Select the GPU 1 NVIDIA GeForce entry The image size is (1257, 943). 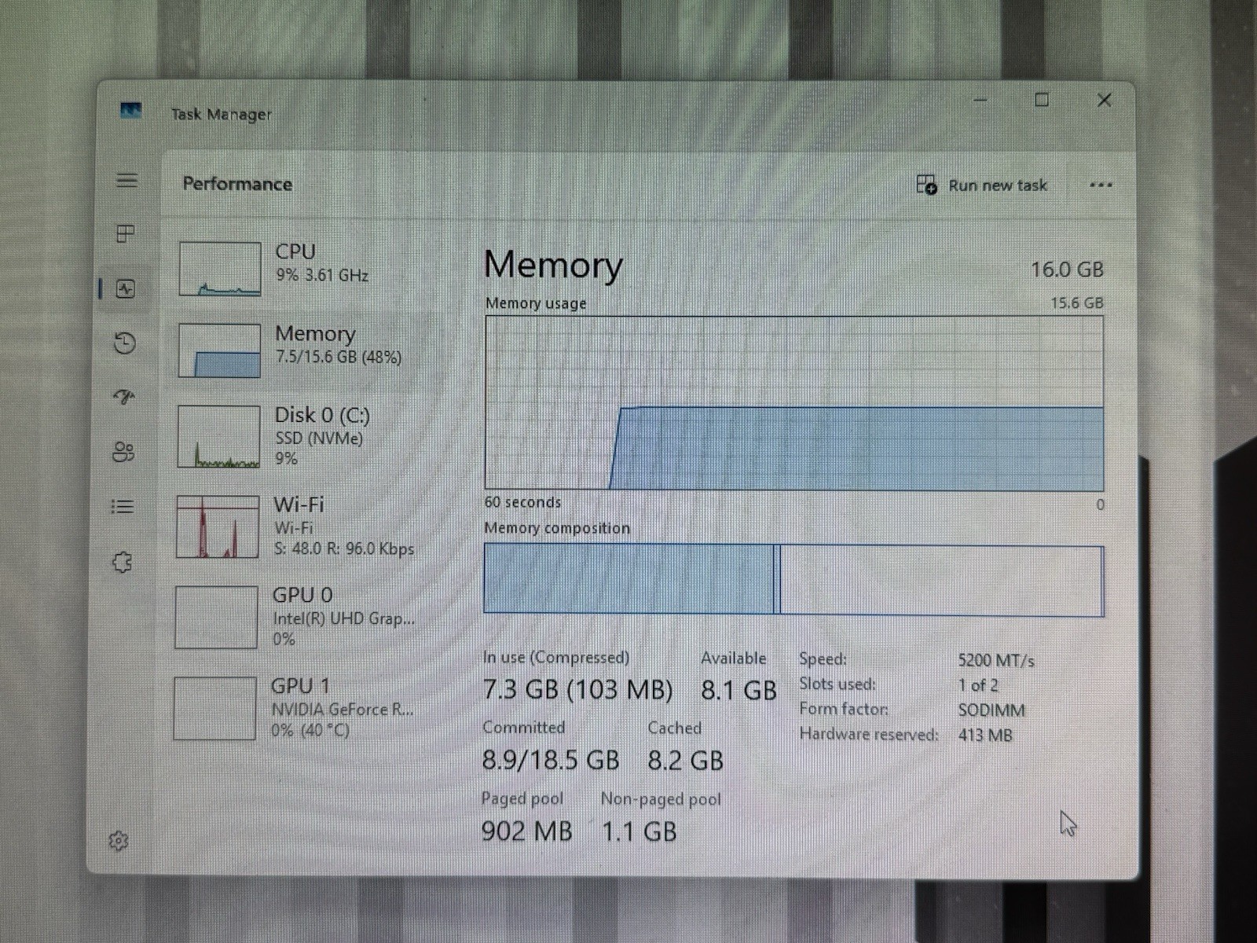click(303, 707)
